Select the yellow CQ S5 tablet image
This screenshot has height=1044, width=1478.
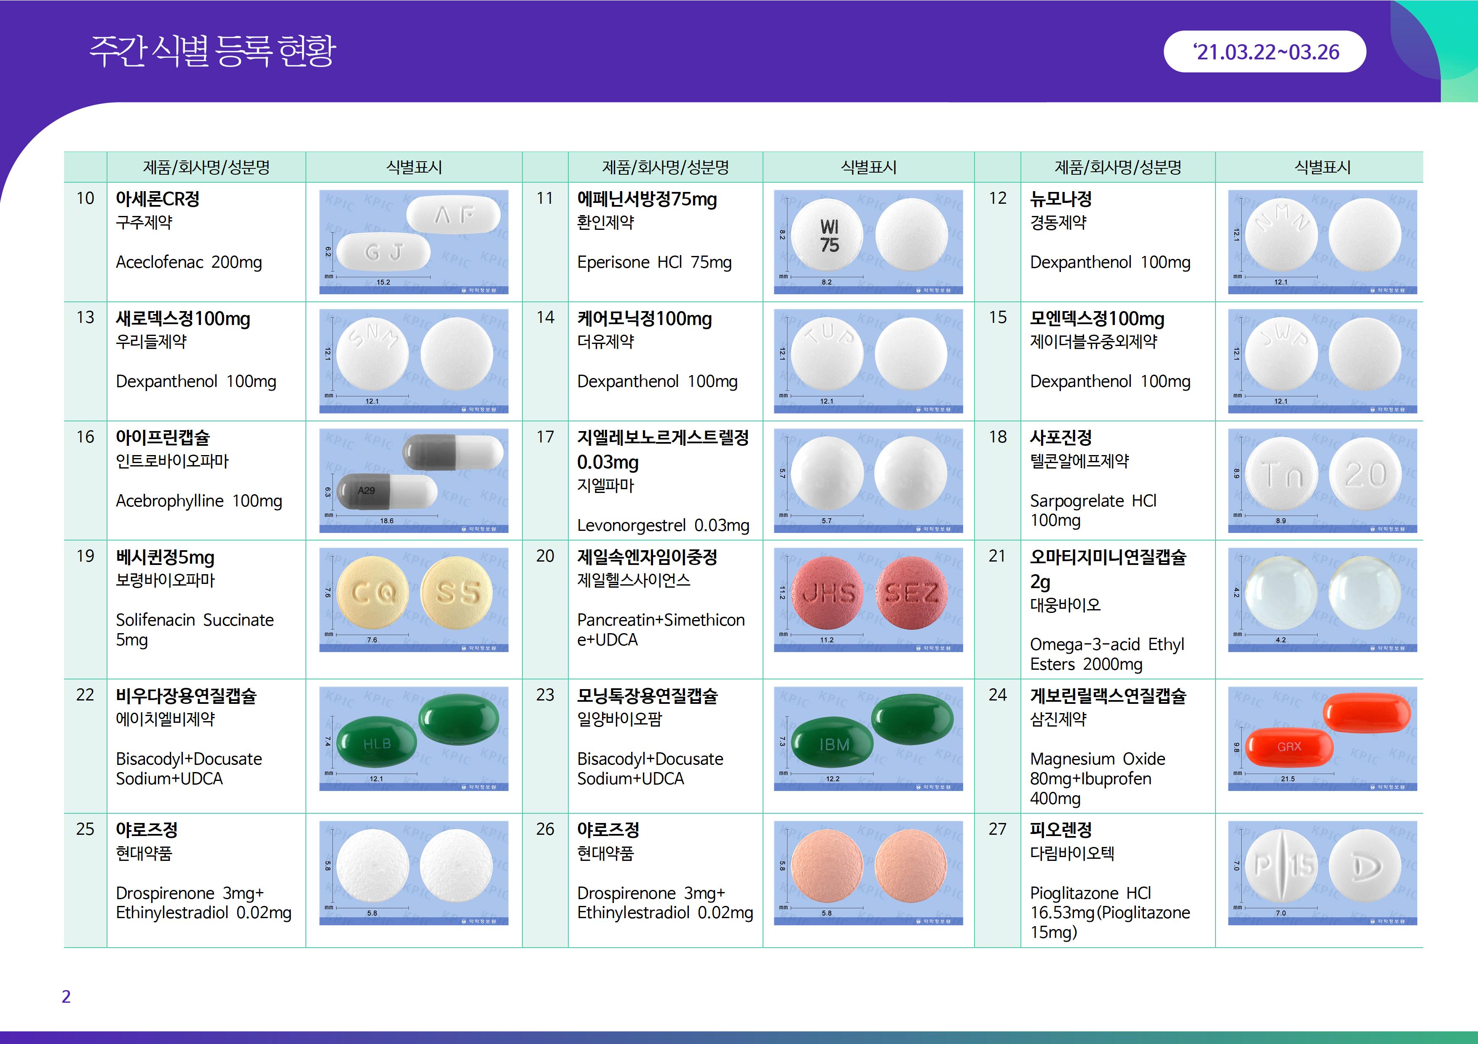coord(413,599)
